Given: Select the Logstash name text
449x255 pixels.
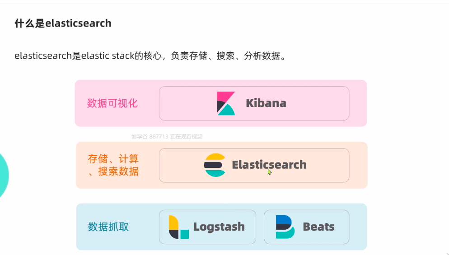Looking at the screenshot, I should [x=219, y=227].
